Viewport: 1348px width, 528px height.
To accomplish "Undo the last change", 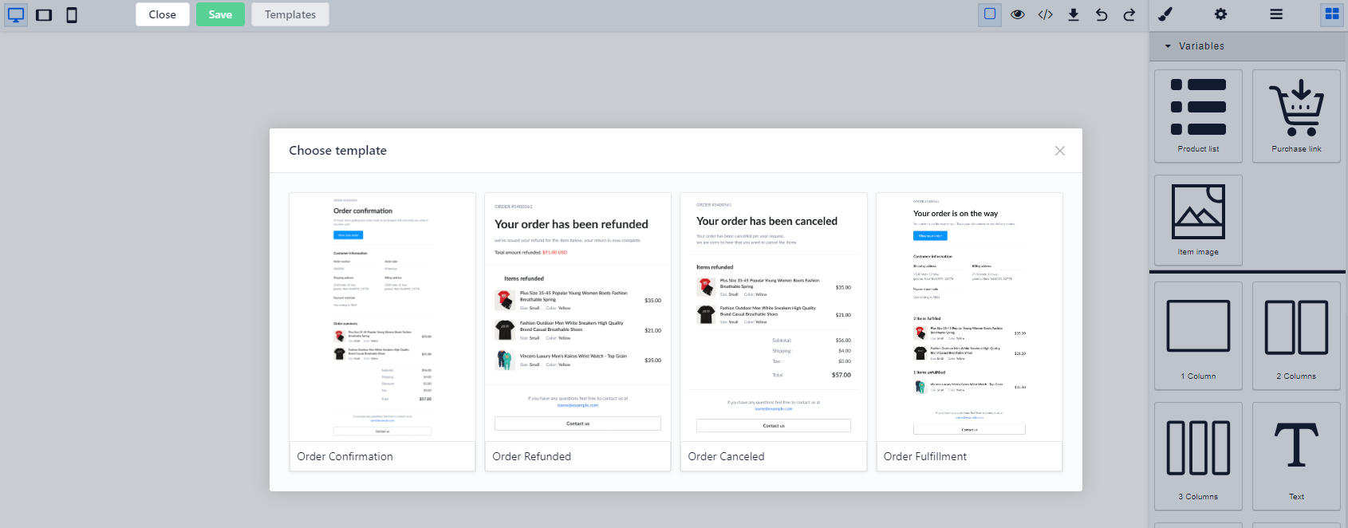I will (1102, 14).
